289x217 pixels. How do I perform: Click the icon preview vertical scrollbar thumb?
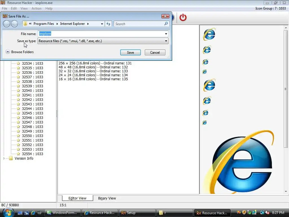coord(286,89)
